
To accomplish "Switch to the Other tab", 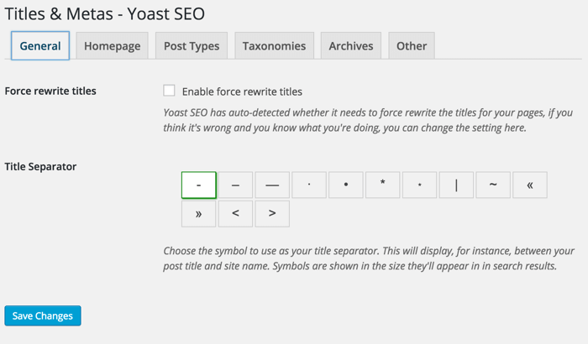I will (x=412, y=46).
